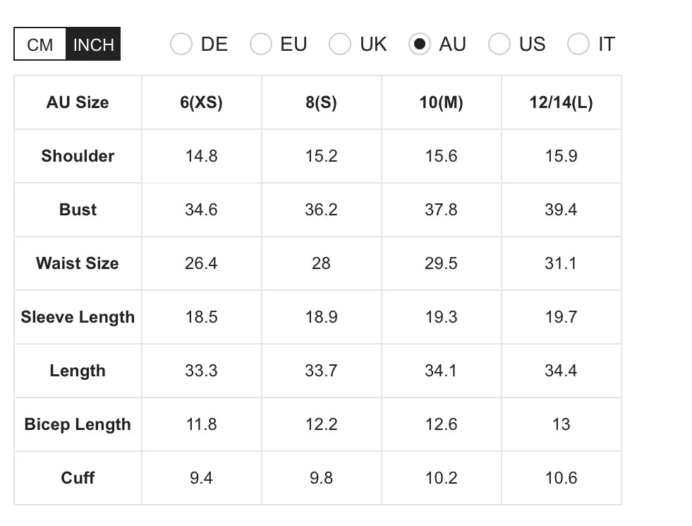Select the DE region radio button
The height and width of the screenshot is (526, 692).
pos(181,44)
